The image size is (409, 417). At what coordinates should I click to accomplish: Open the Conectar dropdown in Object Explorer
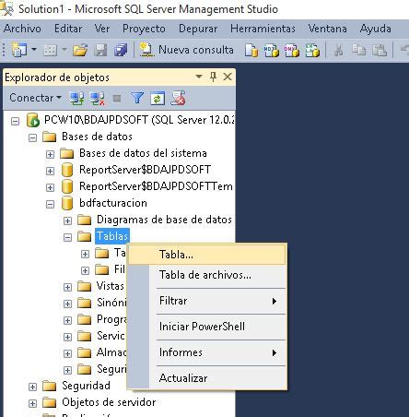point(35,98)
